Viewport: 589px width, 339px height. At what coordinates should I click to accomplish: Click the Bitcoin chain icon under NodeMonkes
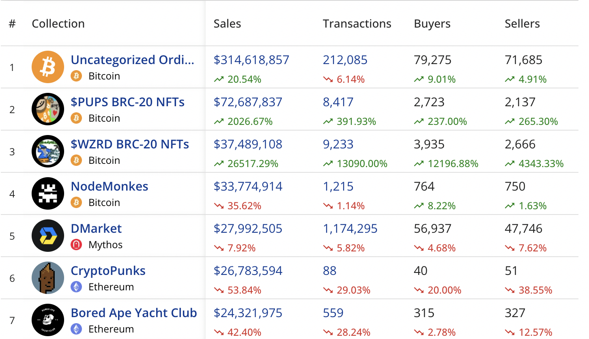[x=76, y=202]
